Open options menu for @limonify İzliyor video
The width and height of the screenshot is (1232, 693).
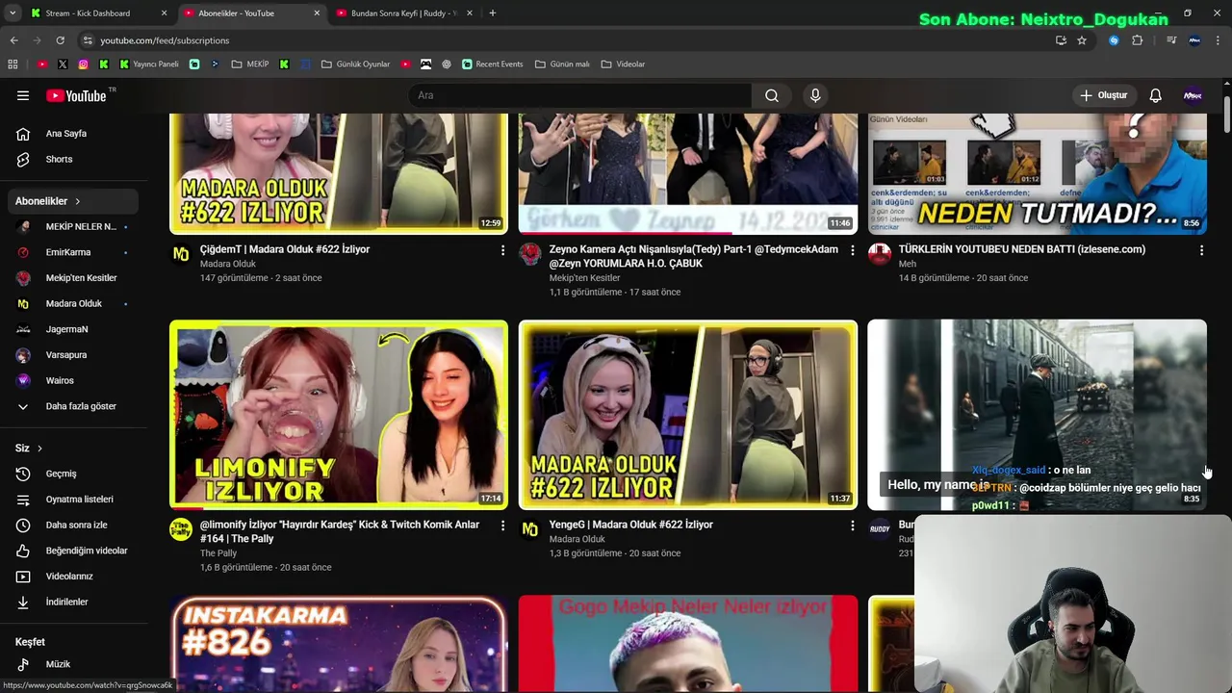point(502,526)
